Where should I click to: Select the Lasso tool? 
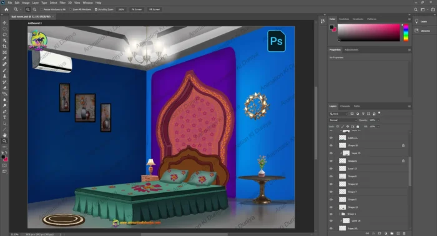coord(4,34)
